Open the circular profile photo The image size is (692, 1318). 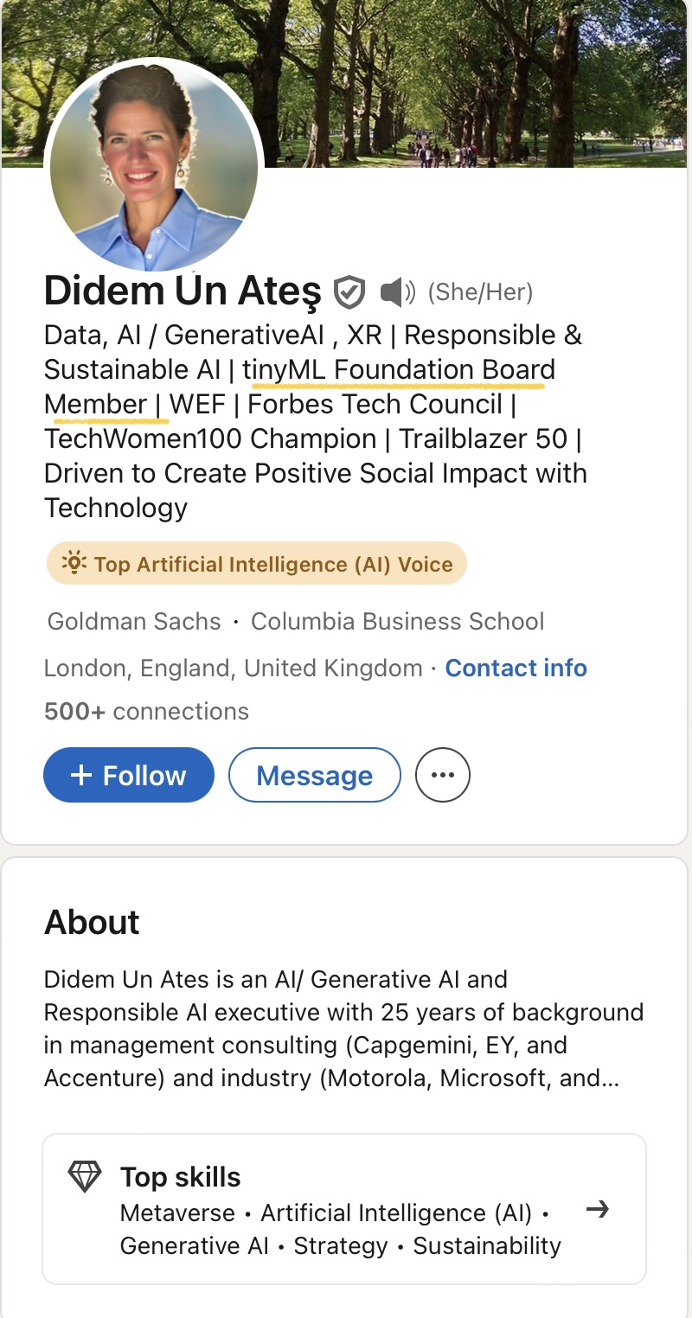tap(154, 164)
